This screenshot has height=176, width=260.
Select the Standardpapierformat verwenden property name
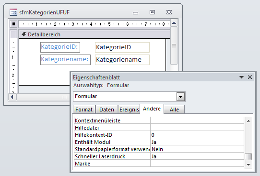(112, 149)
